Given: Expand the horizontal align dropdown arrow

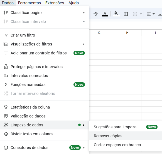Looking at the screenshot, I should tap(154, 14).
